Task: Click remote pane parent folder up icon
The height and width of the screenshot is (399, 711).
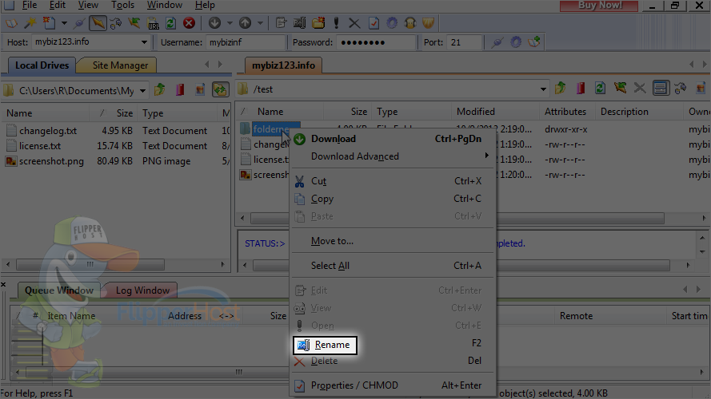Action: (x=561, y=88)
